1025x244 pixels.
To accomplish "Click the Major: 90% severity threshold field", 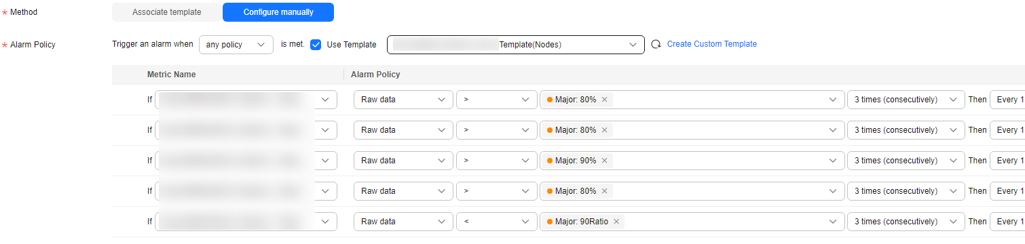I will tap(692, 161).
